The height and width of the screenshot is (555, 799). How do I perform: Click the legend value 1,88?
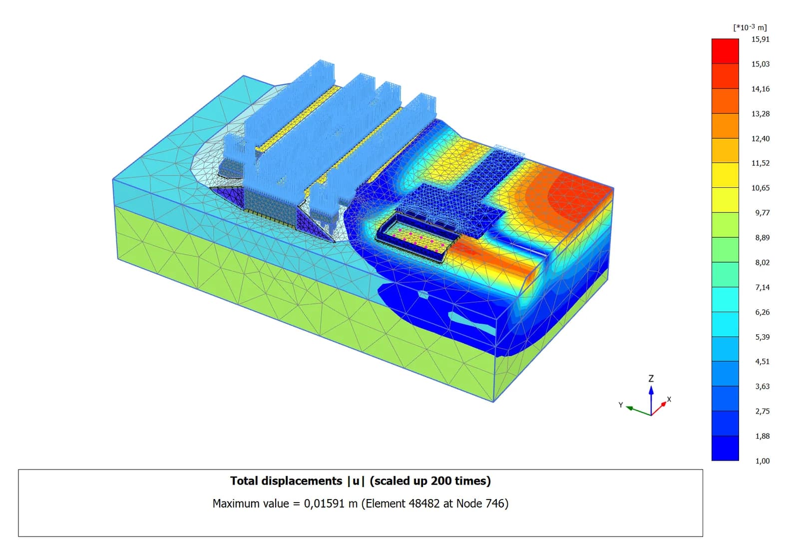[x=762, y=436]
